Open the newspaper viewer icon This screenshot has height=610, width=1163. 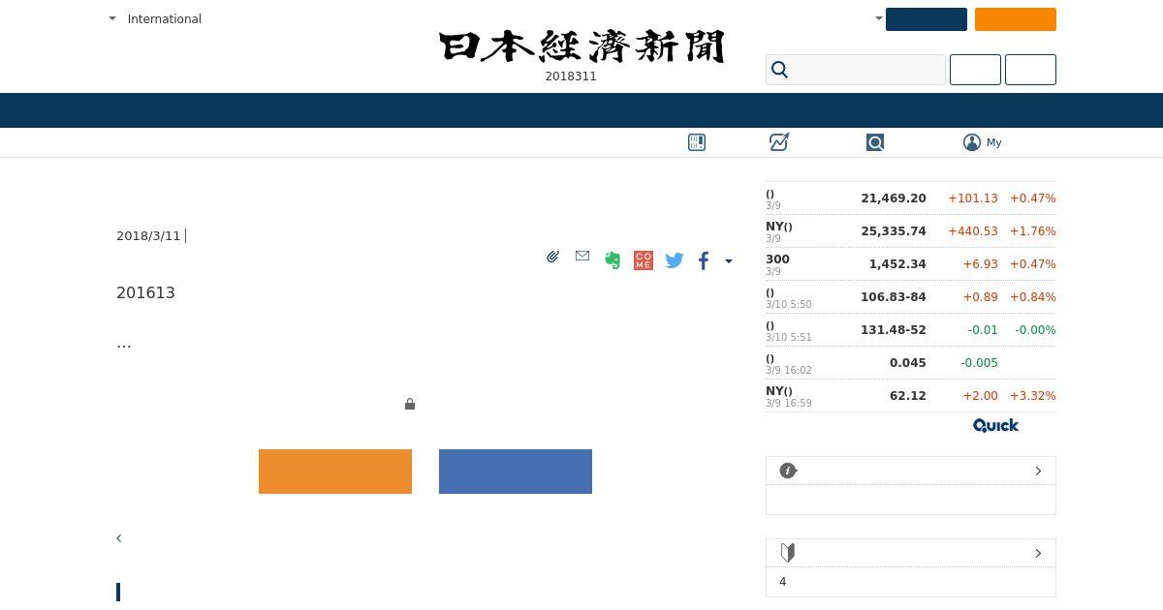[x=697, y=142]
